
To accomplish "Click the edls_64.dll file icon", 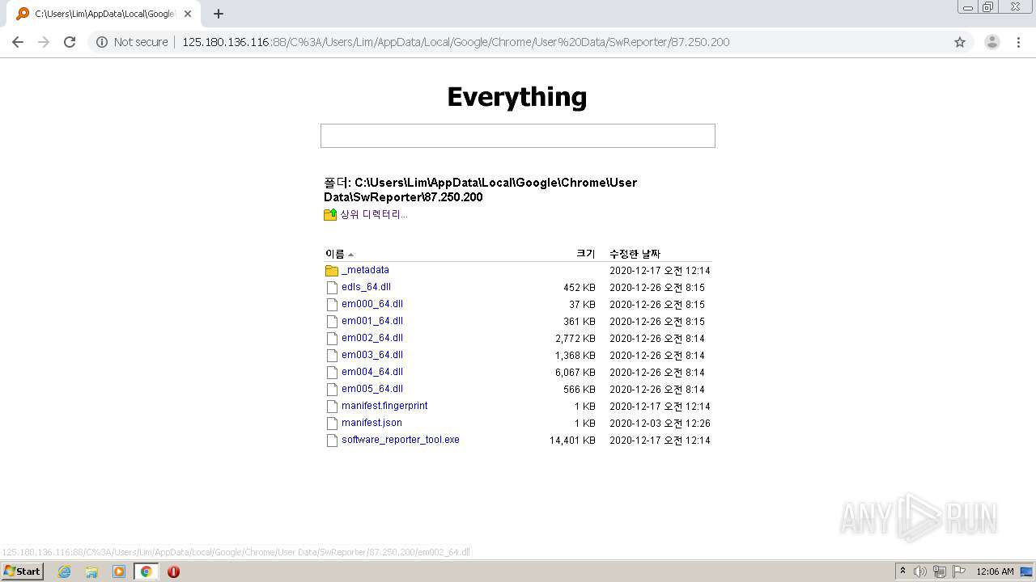I will pos(332,288).
